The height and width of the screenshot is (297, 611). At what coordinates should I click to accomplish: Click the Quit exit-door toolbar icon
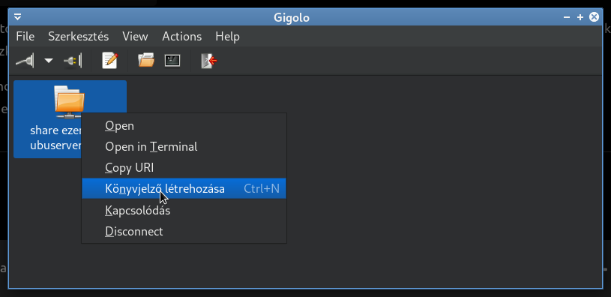tap(209, 61)
